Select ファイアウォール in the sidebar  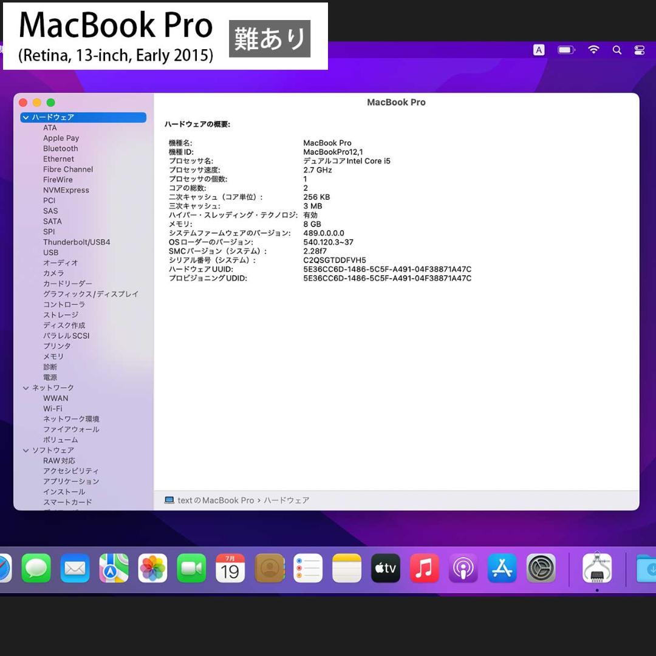(x=71, y=429)
